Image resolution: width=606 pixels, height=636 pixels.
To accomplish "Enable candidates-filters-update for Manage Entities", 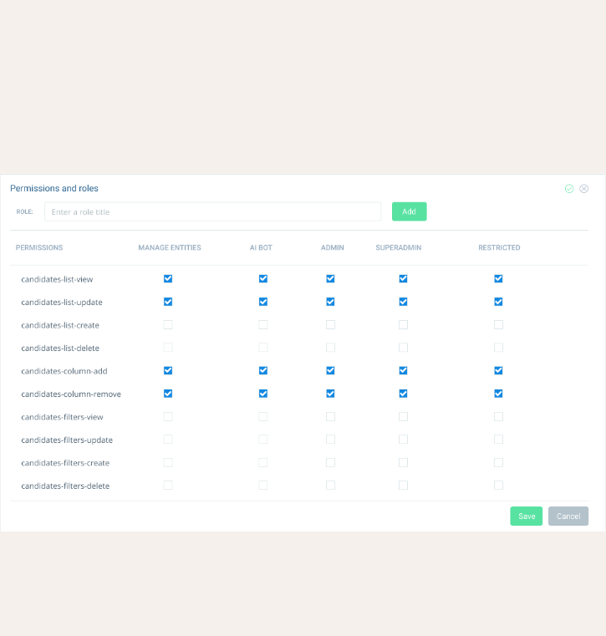I will pyautogui.click(x=168, y=440).
